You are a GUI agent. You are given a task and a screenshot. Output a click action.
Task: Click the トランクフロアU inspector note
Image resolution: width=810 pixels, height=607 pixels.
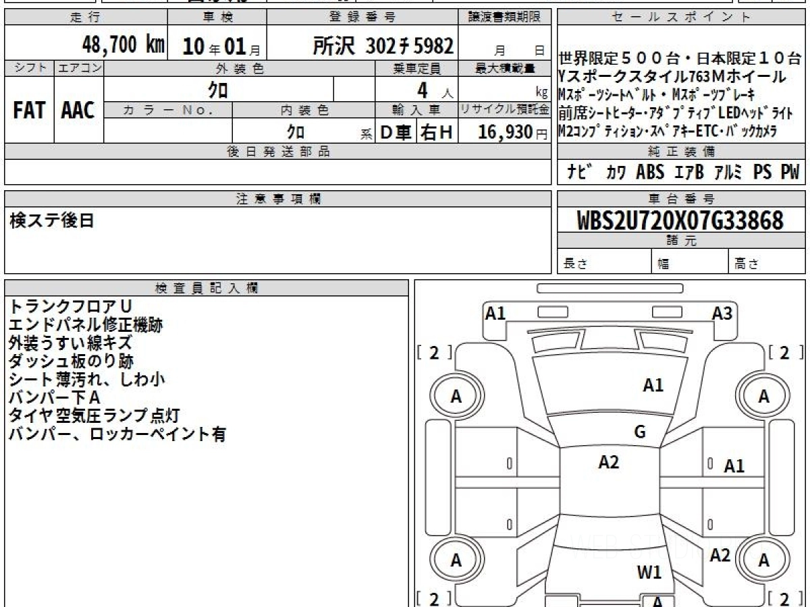click(70, 307)
